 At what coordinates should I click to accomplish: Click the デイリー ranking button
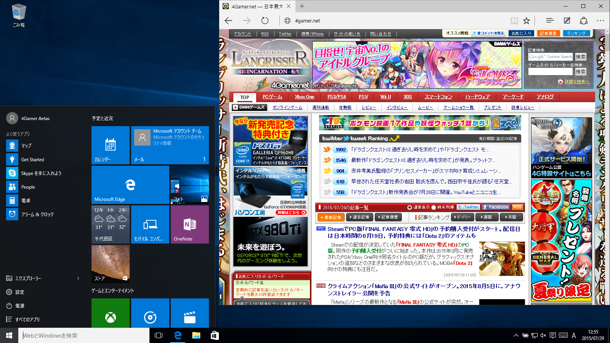click(462, 217)
